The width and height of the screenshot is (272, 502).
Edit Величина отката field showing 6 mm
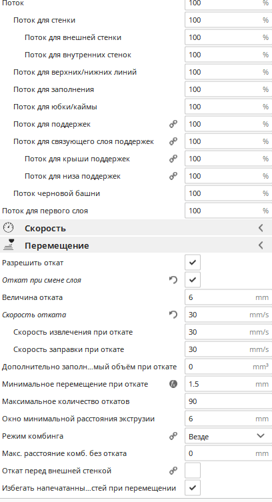pyautogui.click(x=228, y=297)
